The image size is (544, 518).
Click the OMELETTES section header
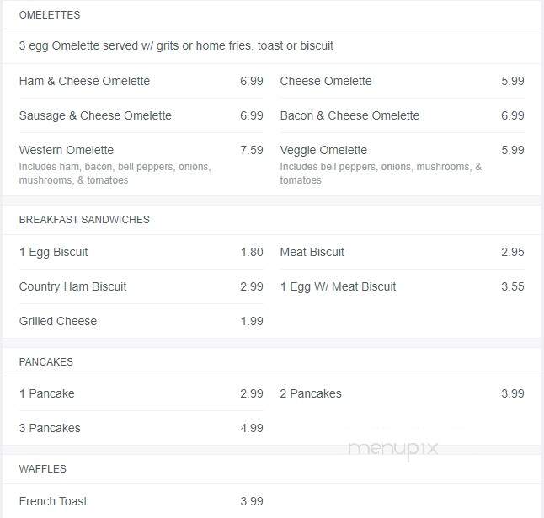tap(50, 15)
